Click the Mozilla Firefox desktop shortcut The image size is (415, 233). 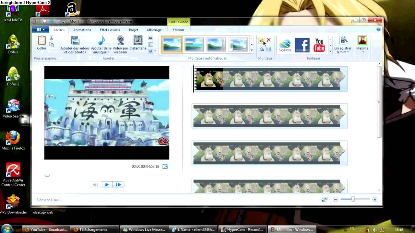[x=13, y=141]
